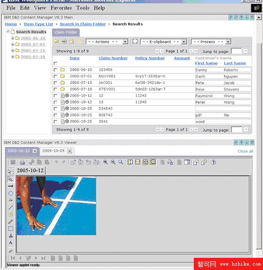Check the box for claim 828743
Screen dimensions: 263x270
(56, 115)
